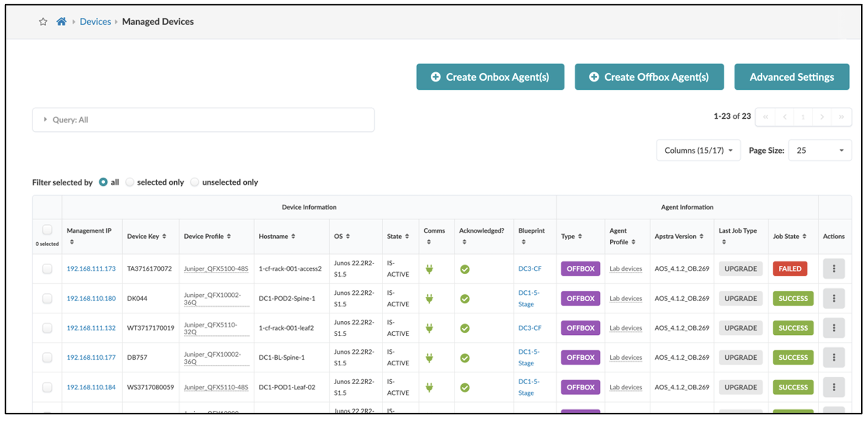868x421 pixels.
Task: Check the box for device 192.168.111.132
Action: coord(47,328)
